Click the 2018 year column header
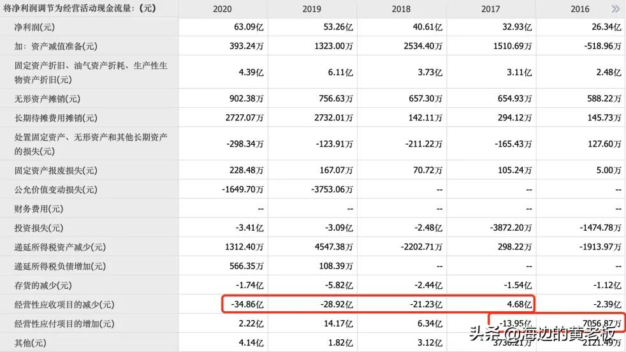The height and width of the screenshot is (352, 626). tap(402, 9)
